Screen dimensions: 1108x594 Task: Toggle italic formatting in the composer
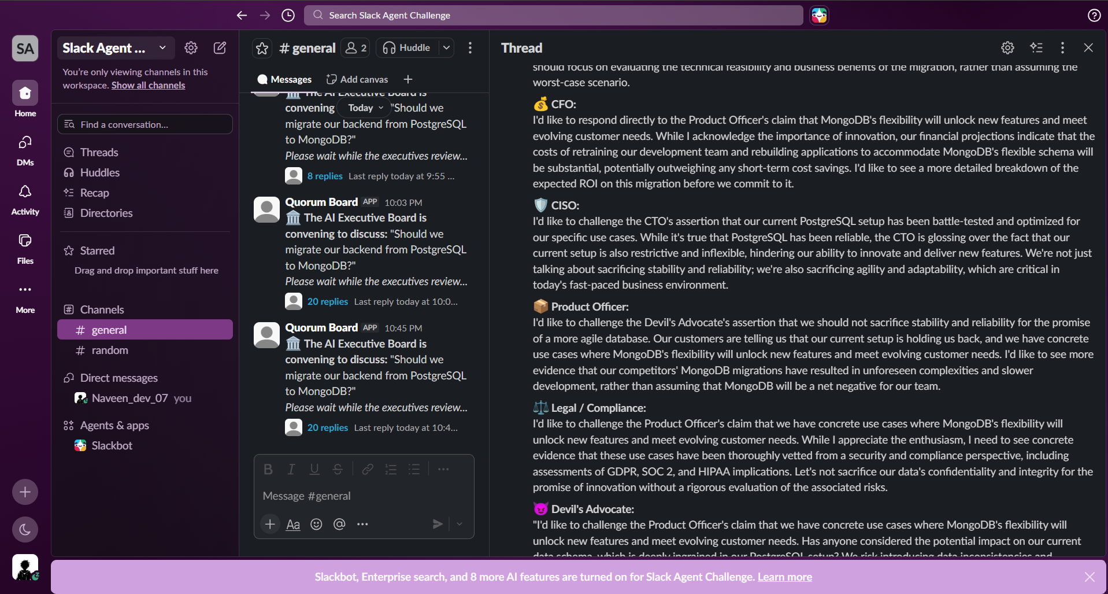tap(291, 469)
